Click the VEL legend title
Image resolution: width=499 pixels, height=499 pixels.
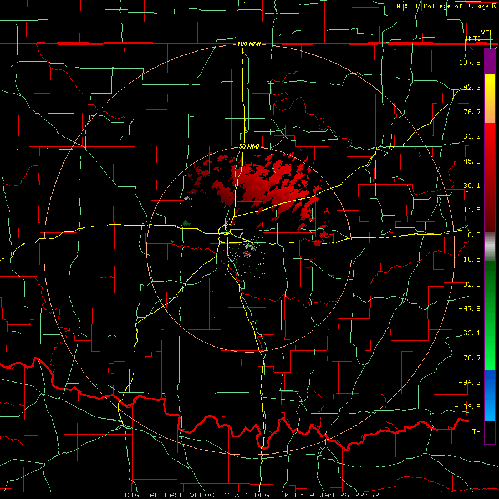click(x=487, y=33)
